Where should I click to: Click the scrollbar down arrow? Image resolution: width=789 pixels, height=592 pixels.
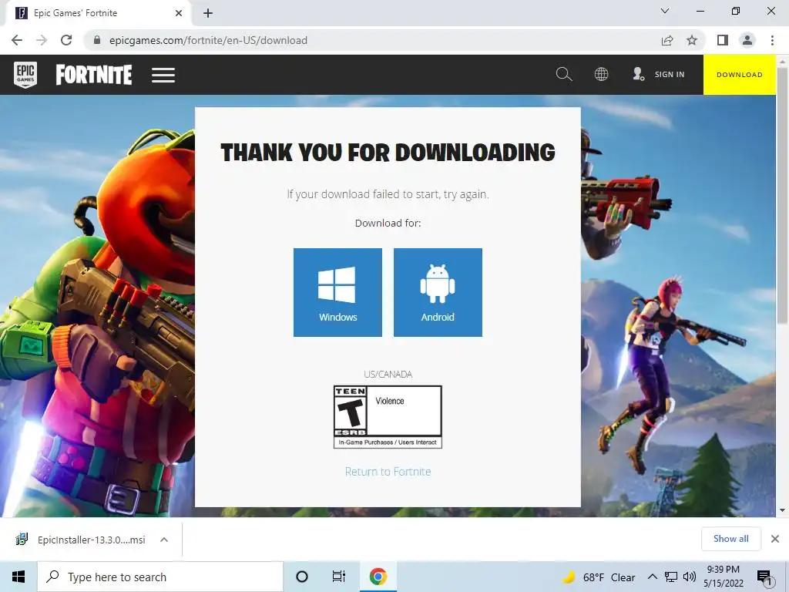pos(782,510)
